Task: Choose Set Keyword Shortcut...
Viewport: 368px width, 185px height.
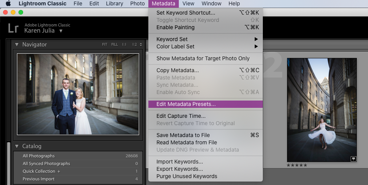Action: [205, 13]
